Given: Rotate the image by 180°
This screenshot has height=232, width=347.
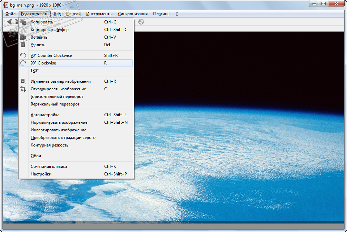Looking at the screenshot, I should (x=34, y=71).
